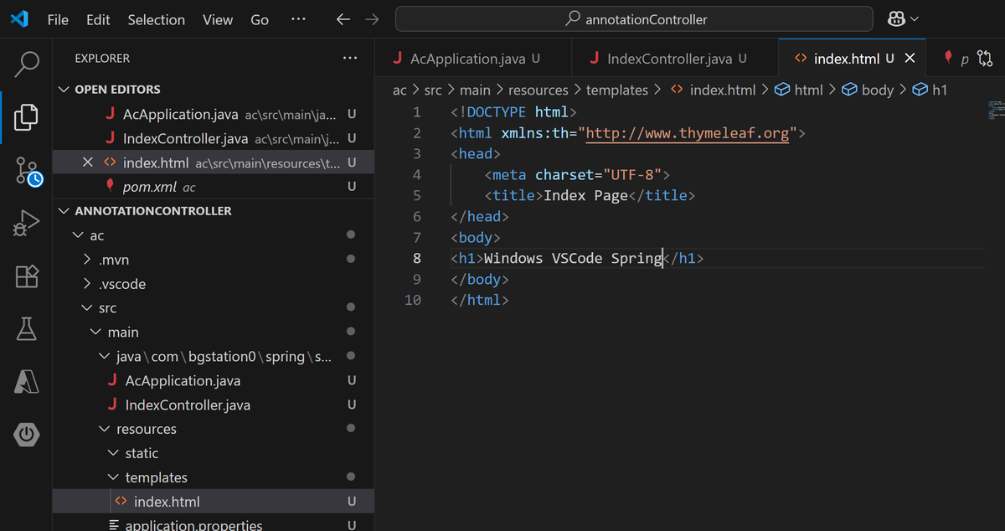Open Explorer views and more actions ellipsis

pos(350,59)
